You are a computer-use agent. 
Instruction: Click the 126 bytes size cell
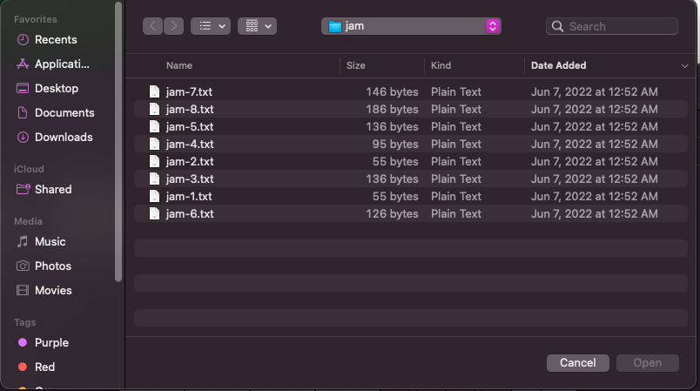pyautogui.click(x=392, y=214)
